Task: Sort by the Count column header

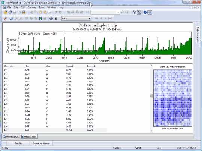Action: 75,66
